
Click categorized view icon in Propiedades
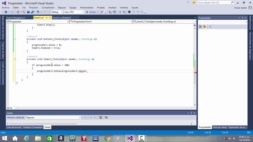[200, 27]
